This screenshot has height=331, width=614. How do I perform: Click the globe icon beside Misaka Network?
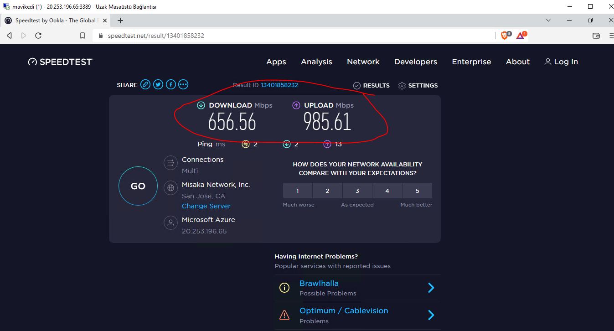click(170, 188)
